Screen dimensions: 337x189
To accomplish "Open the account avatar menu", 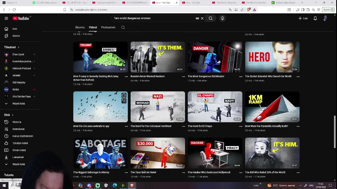I will pos(325,18).
